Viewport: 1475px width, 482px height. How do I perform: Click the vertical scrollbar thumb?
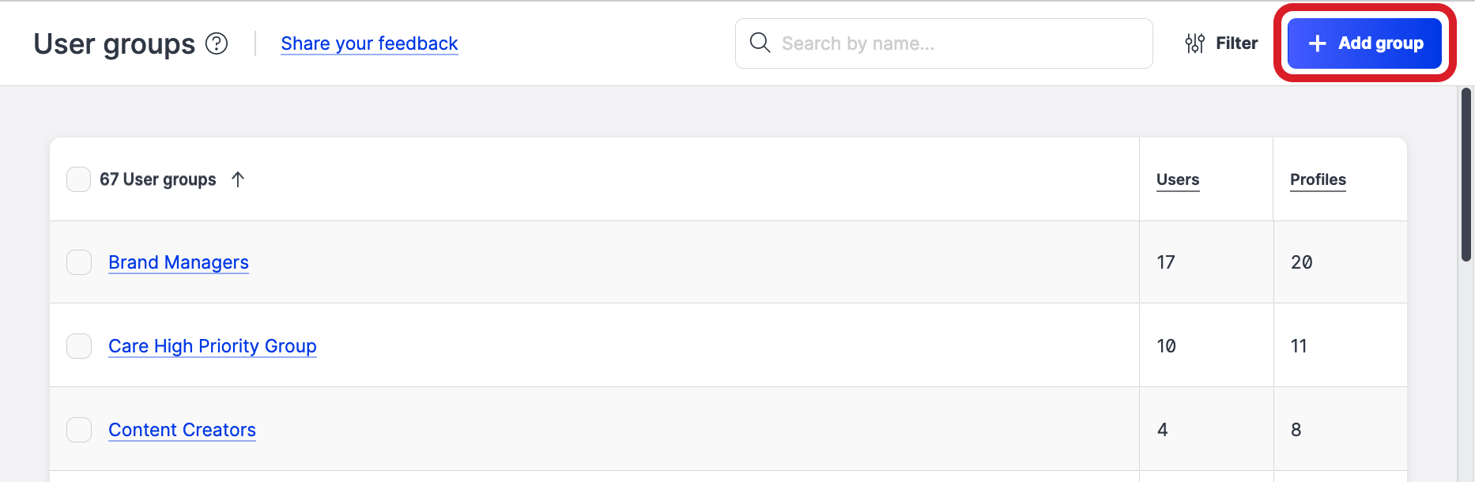click(x=1466, y=174)
